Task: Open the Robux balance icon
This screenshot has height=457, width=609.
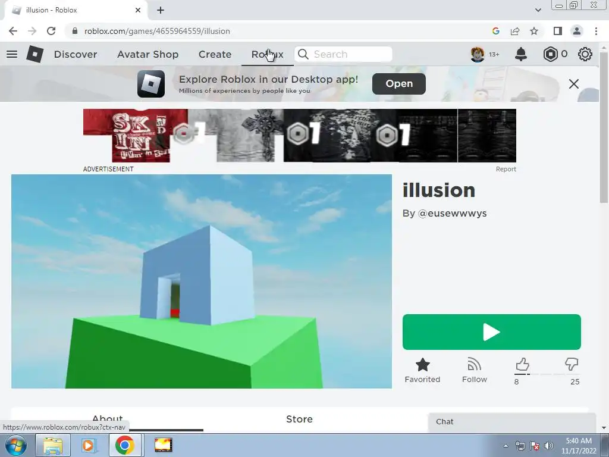Action: pyautogui.click(x=550, y=54)
